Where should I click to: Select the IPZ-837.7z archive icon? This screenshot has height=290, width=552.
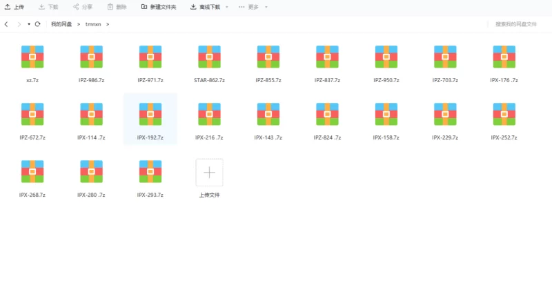[x=327, y=57]
